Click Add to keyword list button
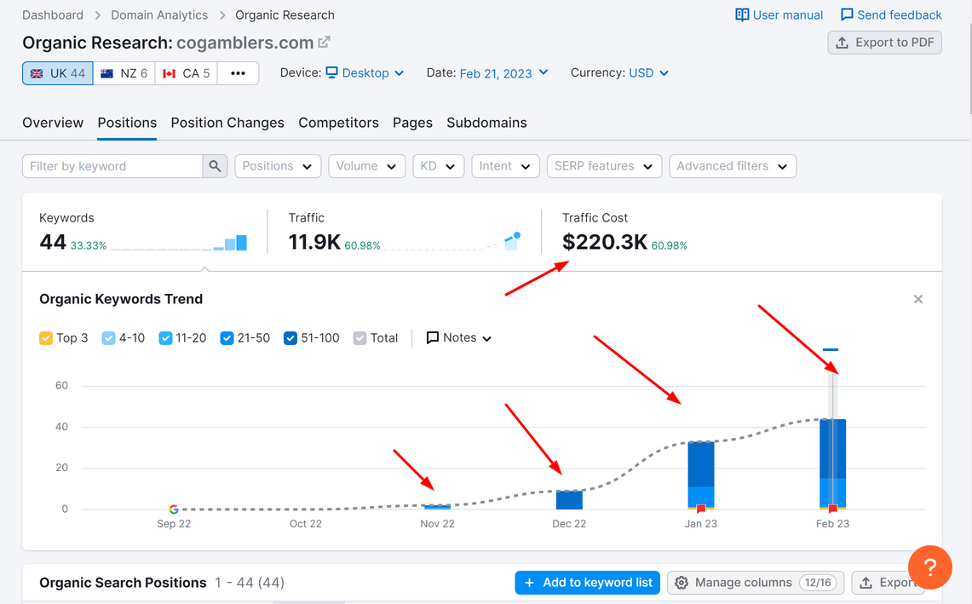The width and height of the screenshot is (972, 604). [587, 583]
